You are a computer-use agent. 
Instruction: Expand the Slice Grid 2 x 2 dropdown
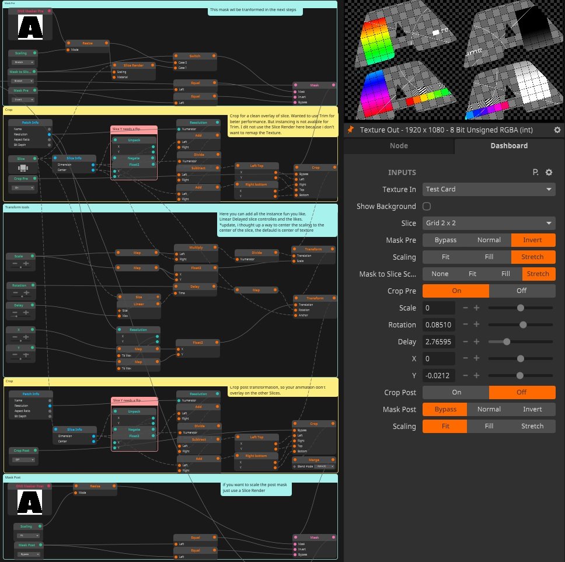489,223
